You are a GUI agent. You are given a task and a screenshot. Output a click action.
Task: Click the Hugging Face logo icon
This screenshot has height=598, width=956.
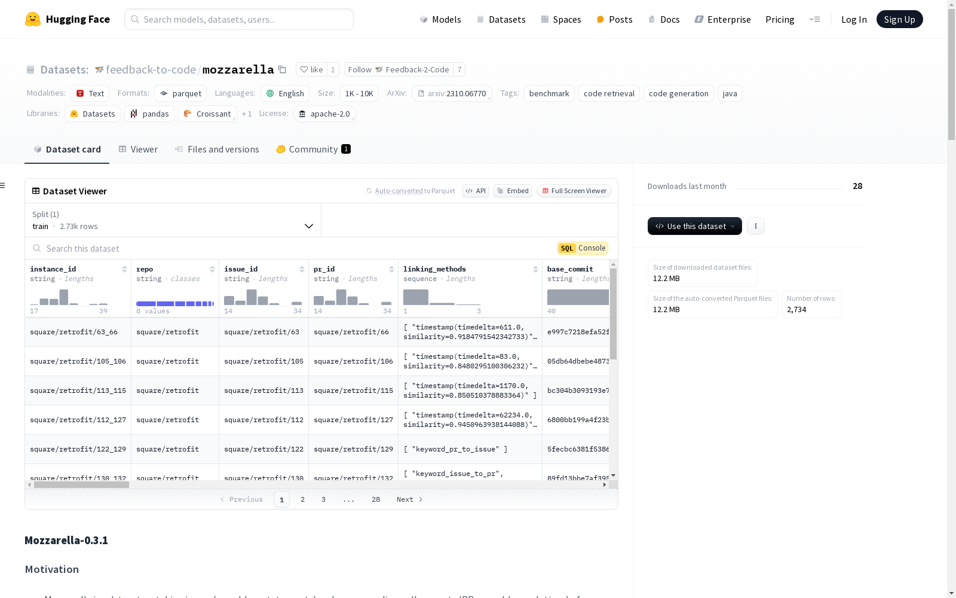(33, 19)
